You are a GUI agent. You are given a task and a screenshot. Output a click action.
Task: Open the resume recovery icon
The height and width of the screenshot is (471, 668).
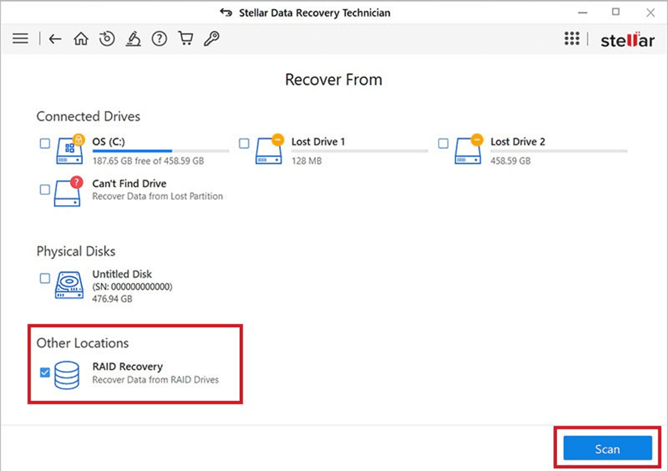point(107,39)
